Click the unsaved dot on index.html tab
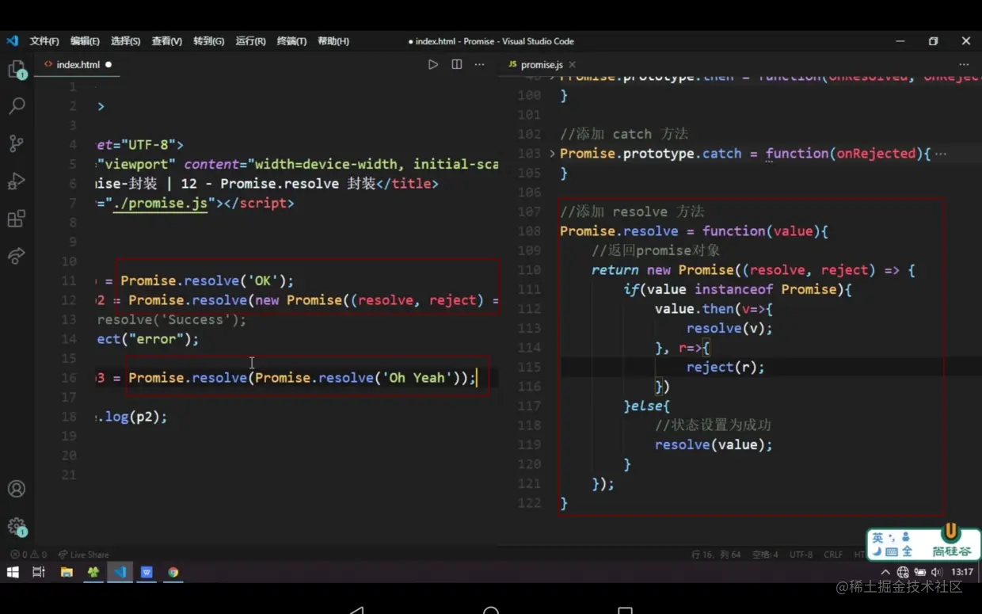The height and width of the screenshot is (614, 982). click(x=108, y=65)
